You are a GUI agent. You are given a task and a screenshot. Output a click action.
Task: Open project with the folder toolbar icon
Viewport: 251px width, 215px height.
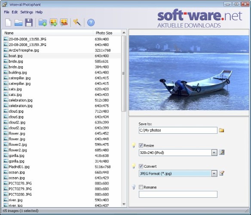click(x=18, y=23)
